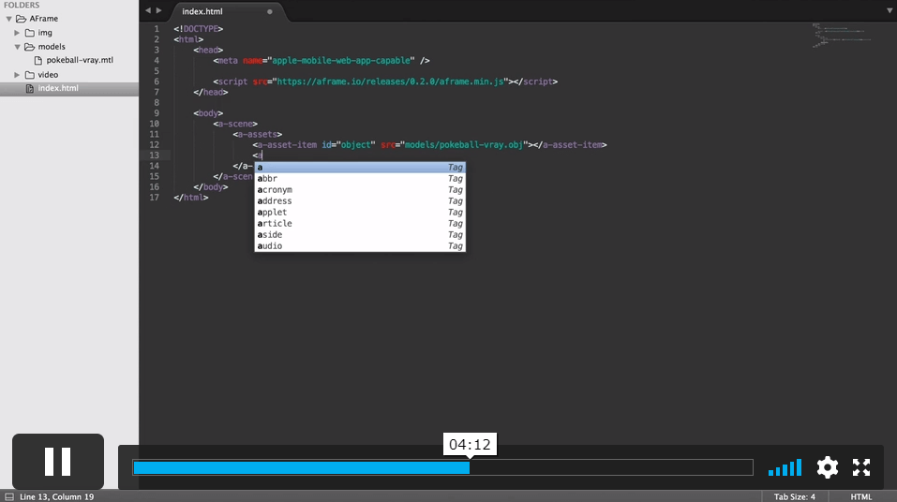The width and height of the screenshot is (897, 502).
Task: Change HTML syntax in status bar
Action: click(x=861, y=497)
